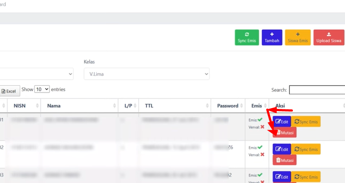Click the red Upload Siswa button
Viewport: 345px width, 183px height.
pyautogui.click(x=329, y=37)
